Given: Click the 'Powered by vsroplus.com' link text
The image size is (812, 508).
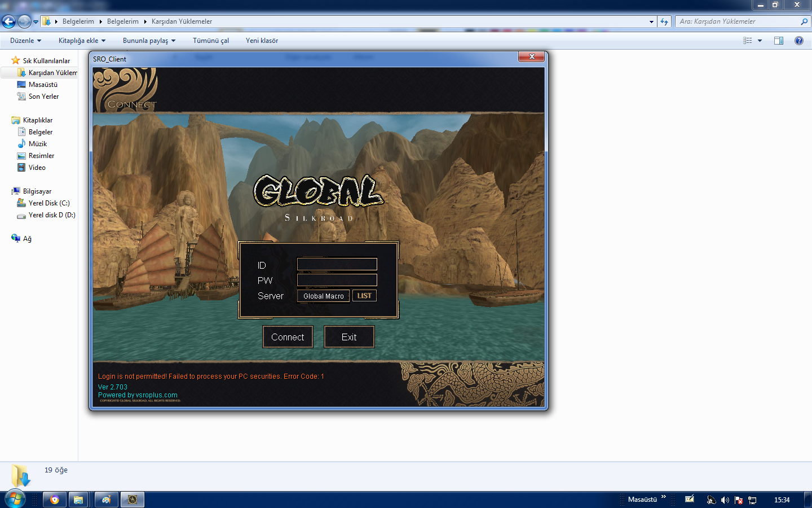Looking at the screenshot, I should (x=138, y=395).
